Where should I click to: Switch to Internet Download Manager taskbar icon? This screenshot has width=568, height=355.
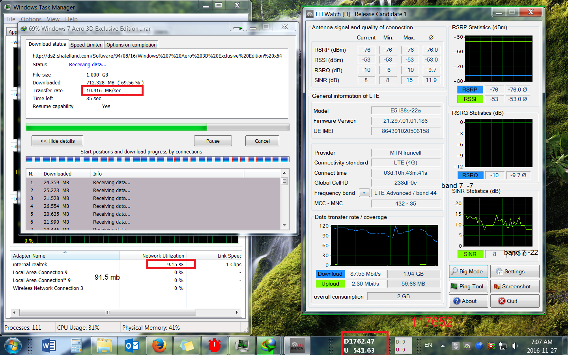tap(269, 346)
